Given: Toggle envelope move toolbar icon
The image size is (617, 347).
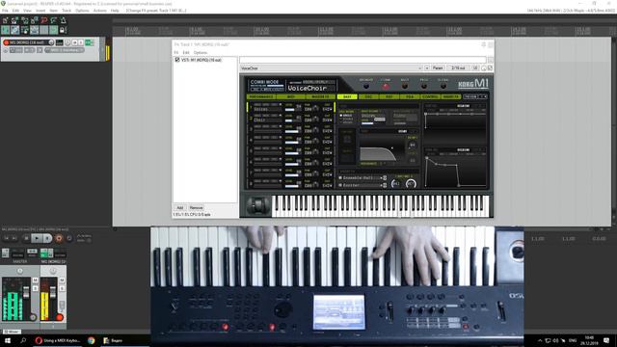Looking at the screenshot, I should 35,30.
